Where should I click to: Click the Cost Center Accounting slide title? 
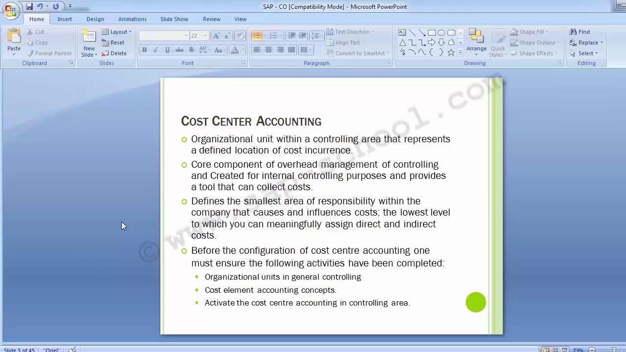251,121
